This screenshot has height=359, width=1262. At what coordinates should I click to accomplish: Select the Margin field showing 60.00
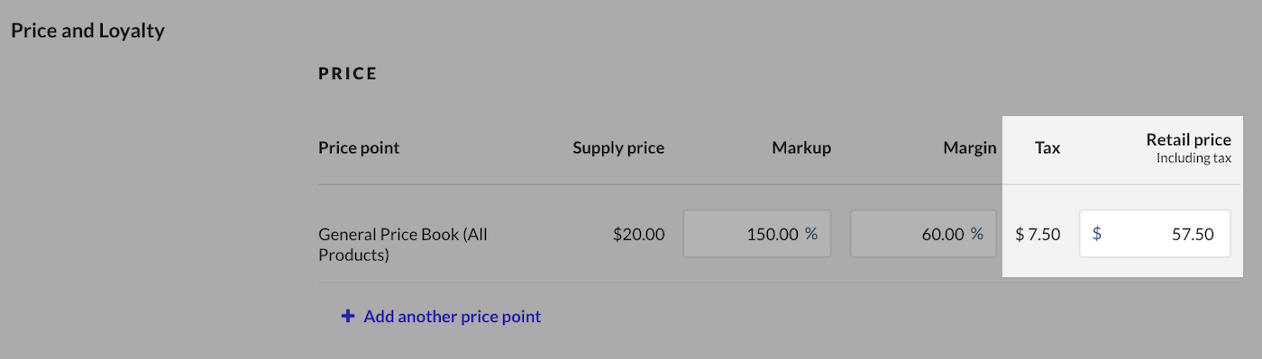[923, 234]
